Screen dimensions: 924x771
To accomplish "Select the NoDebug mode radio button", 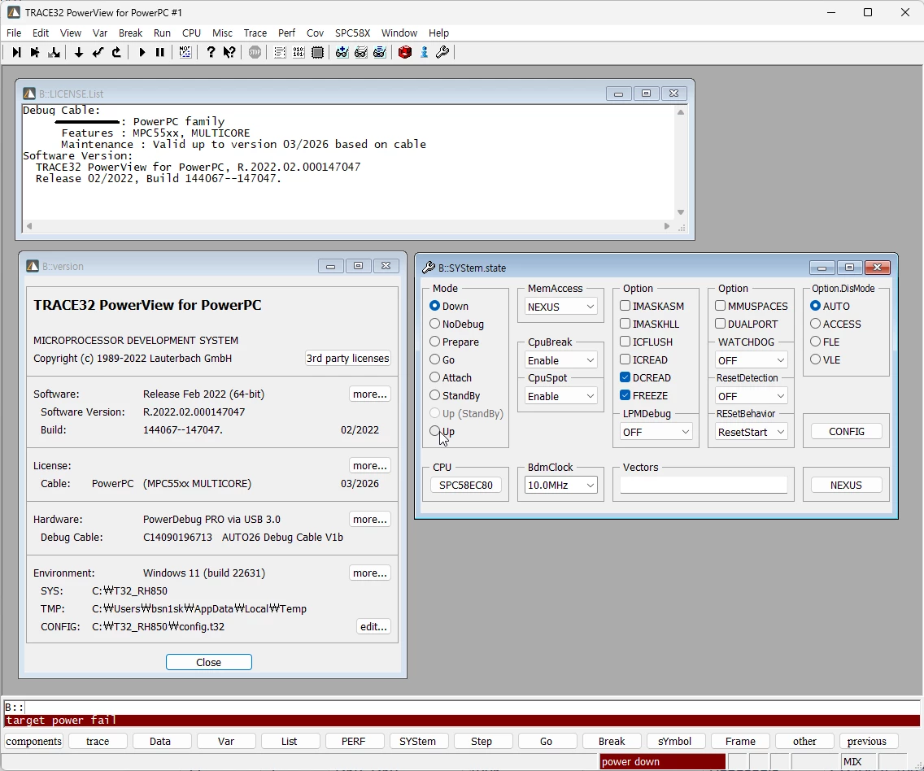I will 435,324.
